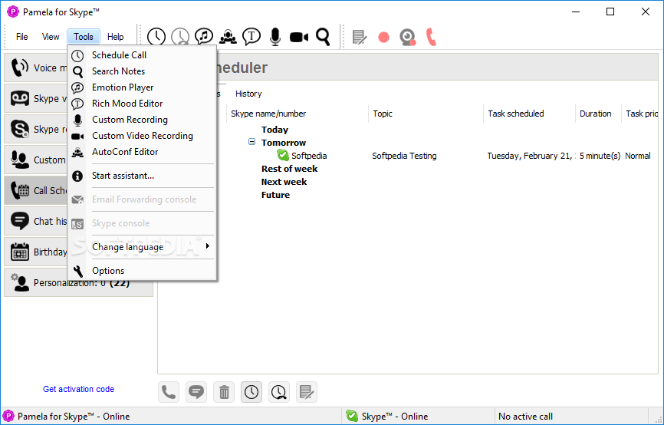Image resolution: width=664 pixels, height=425 pixels.
Task: Choose Options from Tools menu
Action: [x=143, y=271]
